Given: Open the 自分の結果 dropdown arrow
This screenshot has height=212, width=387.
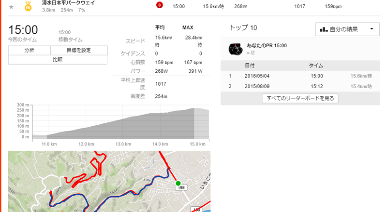Looking at the screenshot, I should pos(372,29).
